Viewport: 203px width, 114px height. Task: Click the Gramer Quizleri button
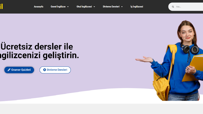click(19, 70)
